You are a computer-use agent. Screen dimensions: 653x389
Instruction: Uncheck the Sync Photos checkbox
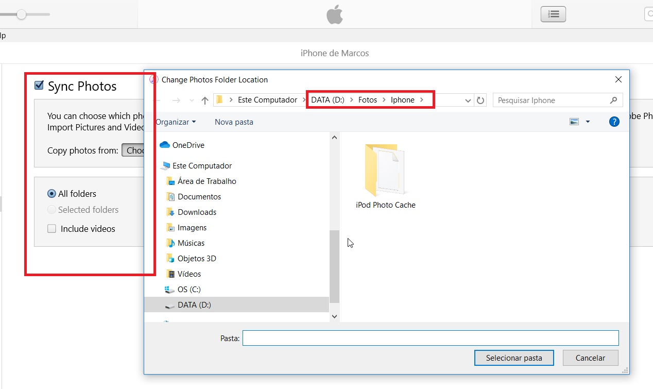click(x=39, y=86)
